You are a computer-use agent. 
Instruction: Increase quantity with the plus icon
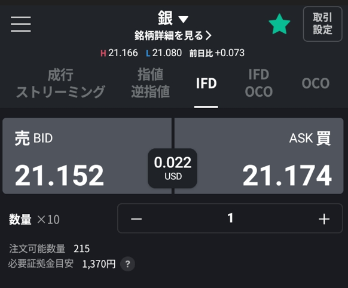[x=324, y=219]
